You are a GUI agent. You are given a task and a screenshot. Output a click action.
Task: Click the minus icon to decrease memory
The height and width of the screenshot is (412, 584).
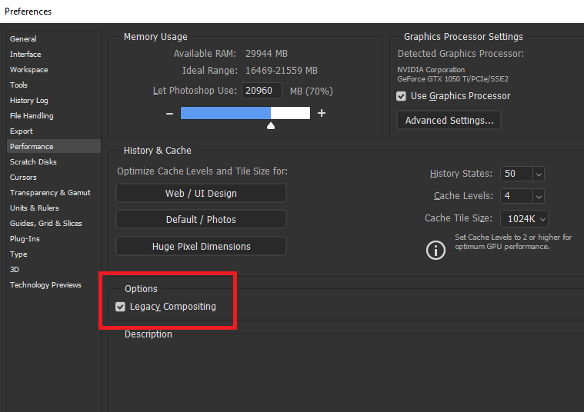click(169, 114)
